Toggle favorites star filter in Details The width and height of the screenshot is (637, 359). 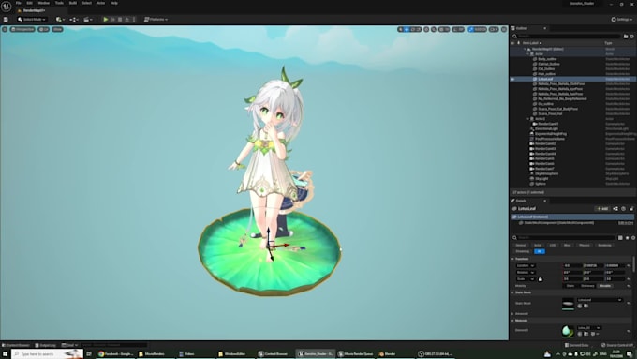coord(627,237)
